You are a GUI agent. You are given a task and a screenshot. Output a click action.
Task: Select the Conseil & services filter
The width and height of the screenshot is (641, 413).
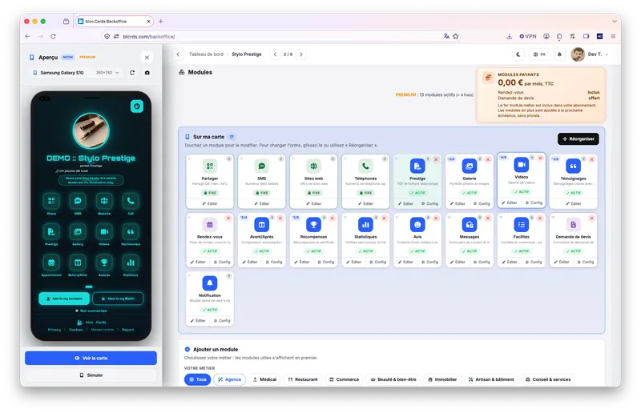click(548, 379)
